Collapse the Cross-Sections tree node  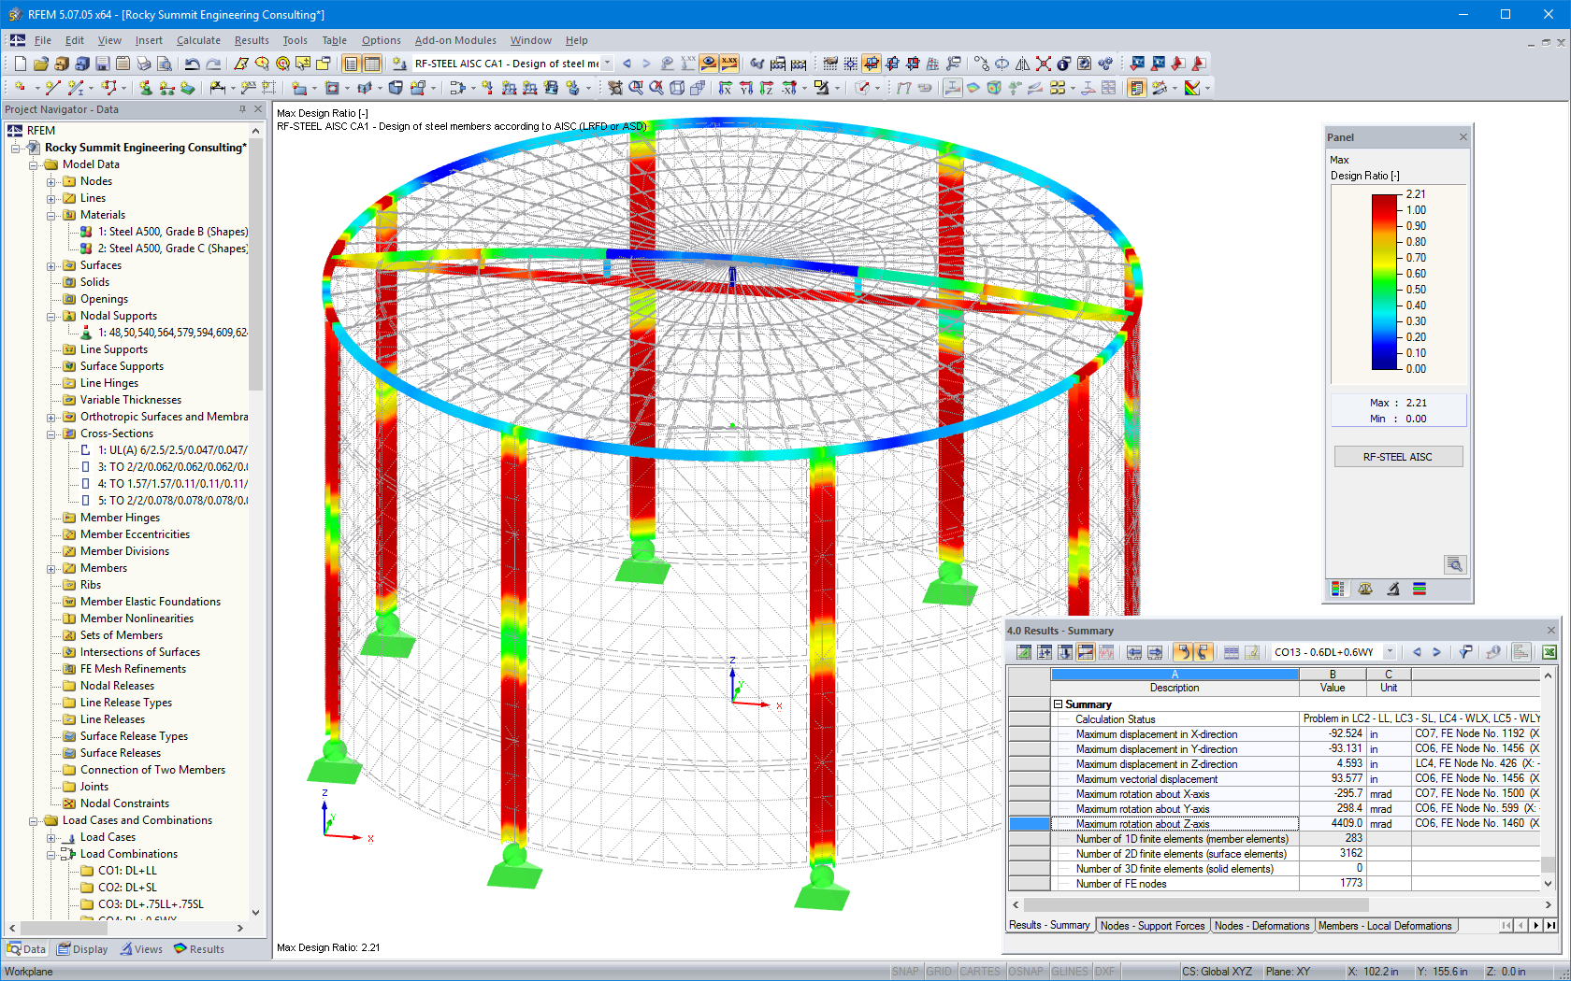(x=51, y=434)
